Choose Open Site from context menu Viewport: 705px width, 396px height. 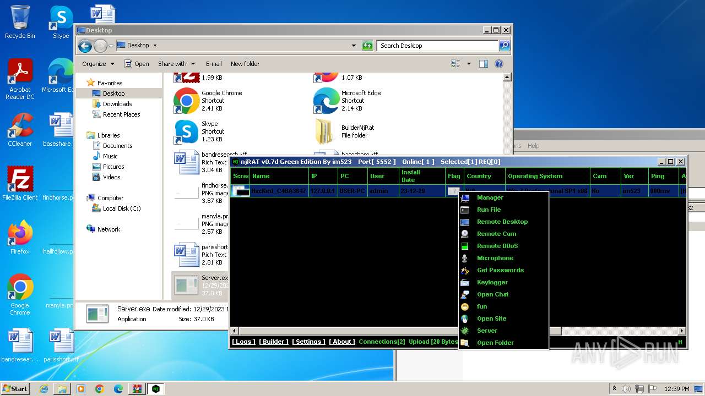click(x=491, y=318)
